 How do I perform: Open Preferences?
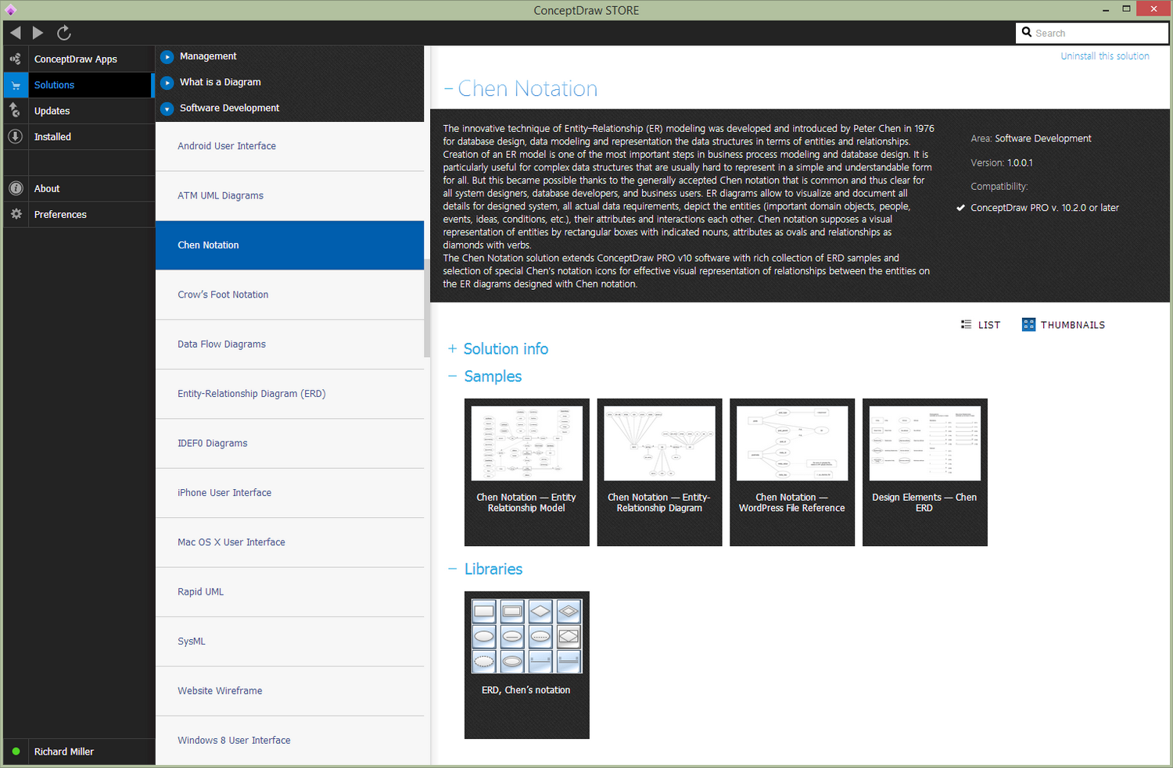pyautogui.click(x=60, y=215)
